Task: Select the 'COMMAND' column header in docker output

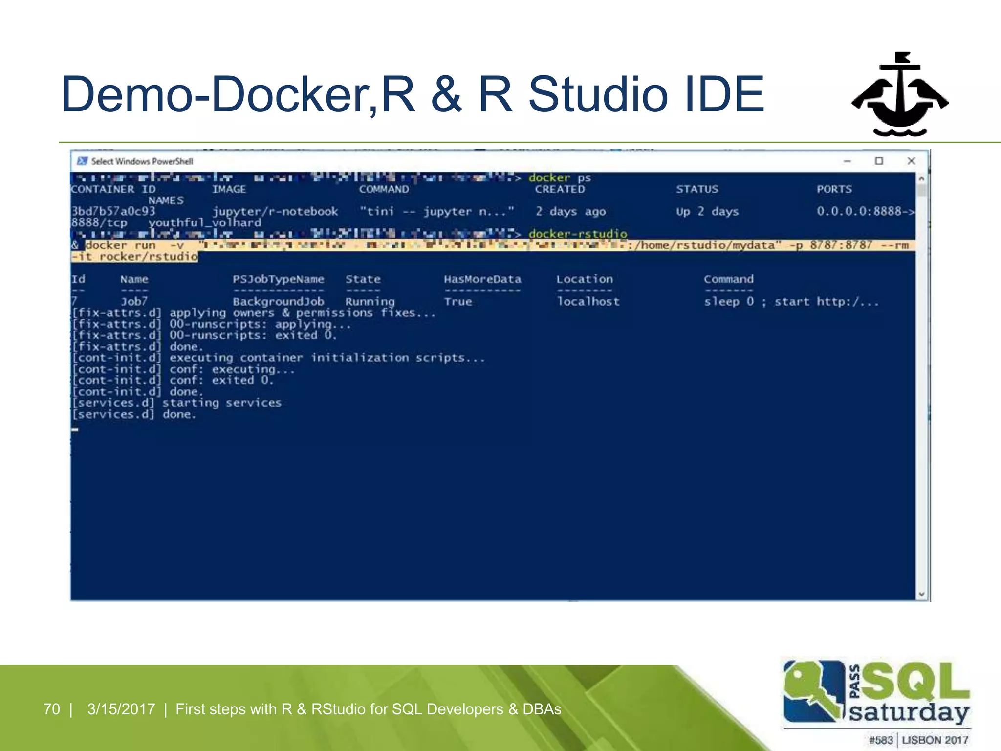Action: click(384, 189)
